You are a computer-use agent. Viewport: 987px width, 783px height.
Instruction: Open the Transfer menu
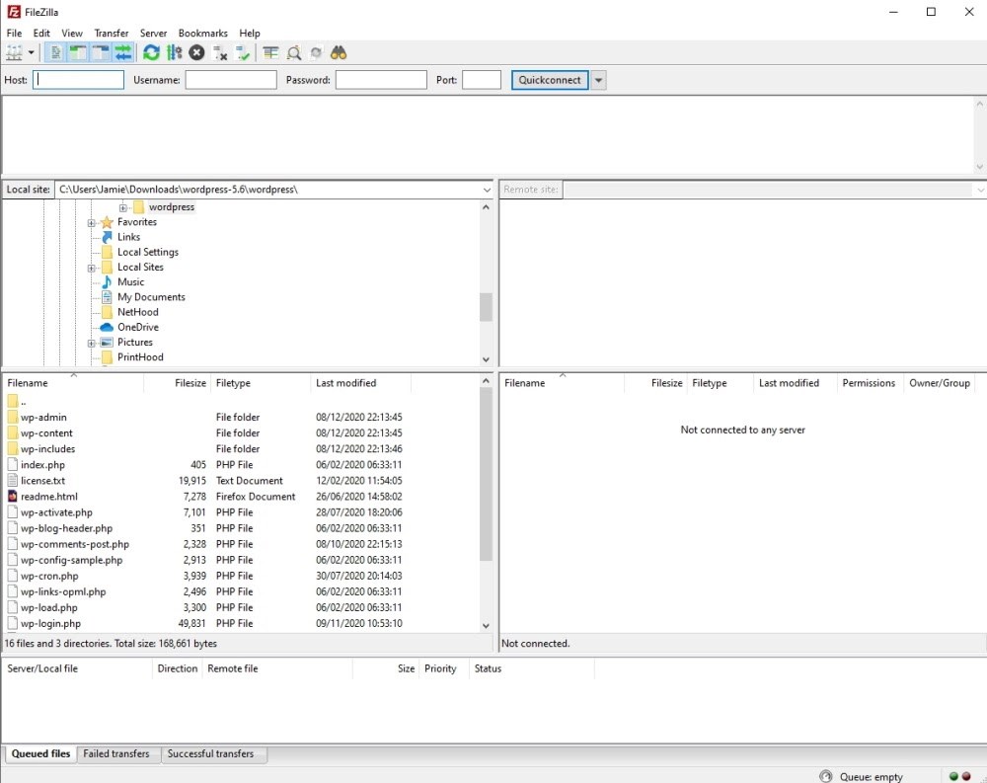coord(112,33)
